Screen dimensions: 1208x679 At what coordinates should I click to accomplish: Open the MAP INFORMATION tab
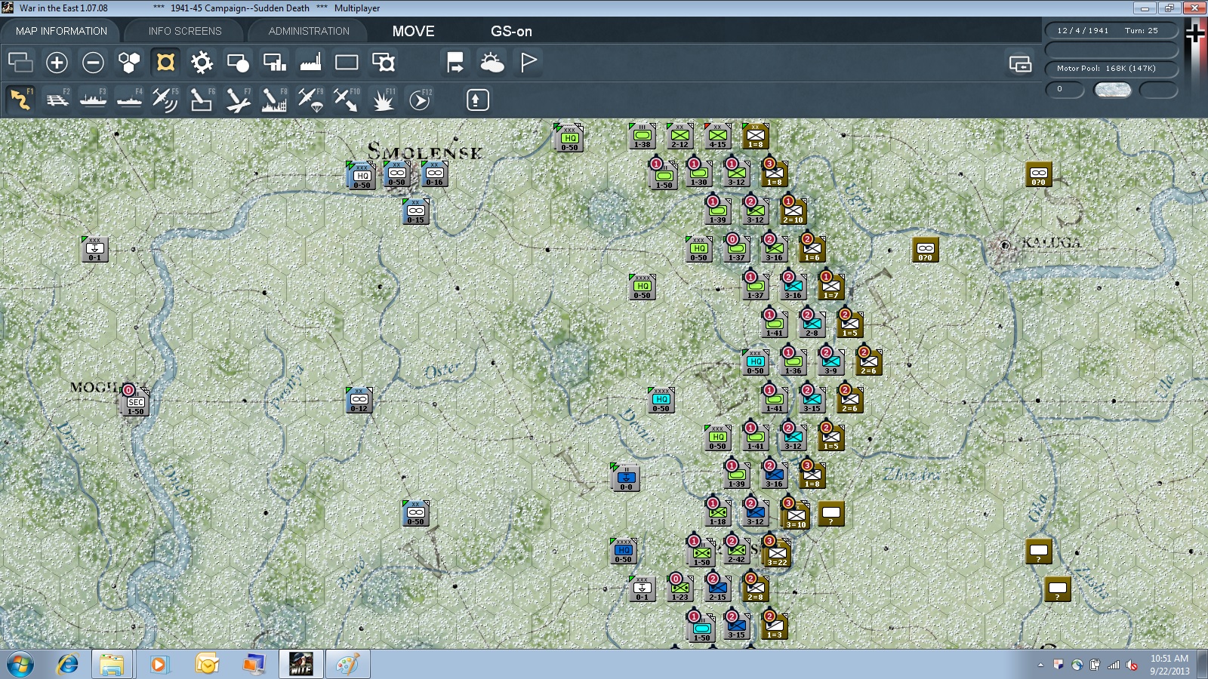(61, 31)
